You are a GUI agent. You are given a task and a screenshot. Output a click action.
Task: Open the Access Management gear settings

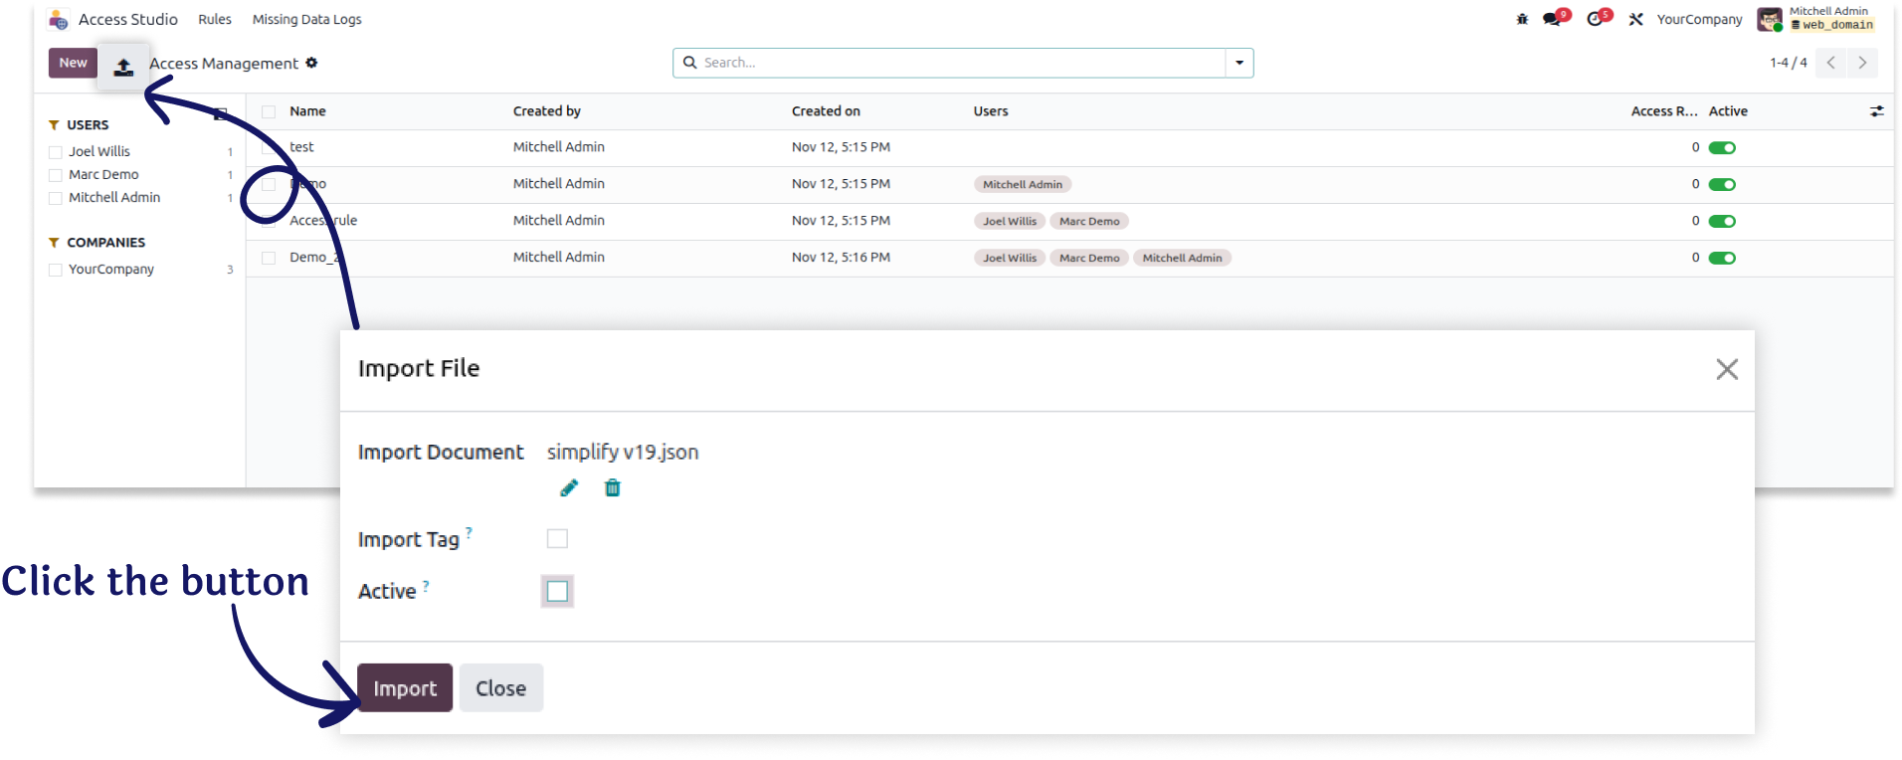point(311,63)
